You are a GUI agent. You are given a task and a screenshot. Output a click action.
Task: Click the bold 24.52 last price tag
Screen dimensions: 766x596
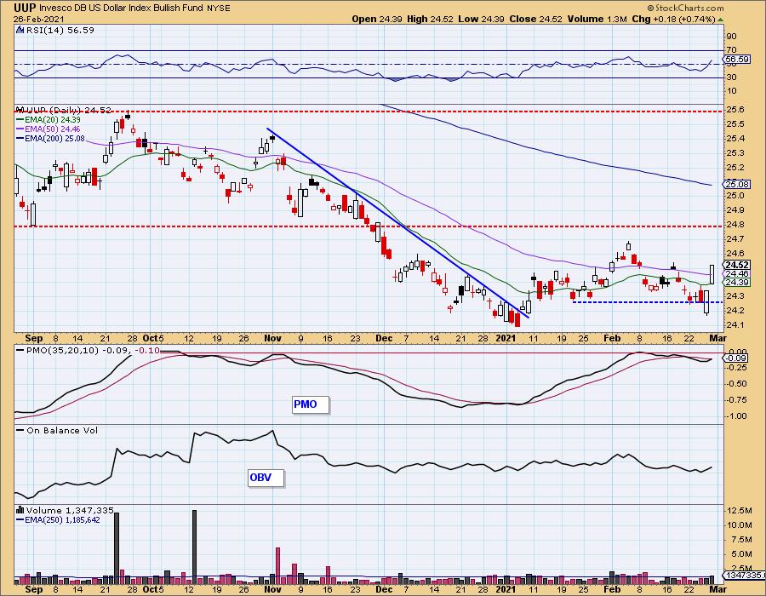click(737, 265)
